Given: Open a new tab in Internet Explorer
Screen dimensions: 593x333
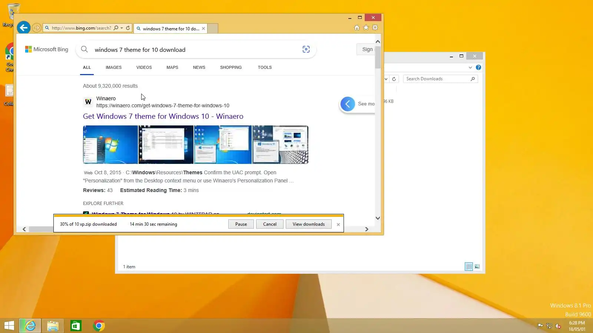Looking at the screenshot, I should pyautogui.click(x=213, y=28).
